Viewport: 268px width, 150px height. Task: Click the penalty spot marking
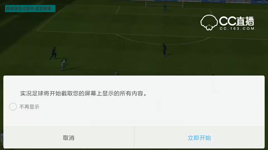(163, 24)
